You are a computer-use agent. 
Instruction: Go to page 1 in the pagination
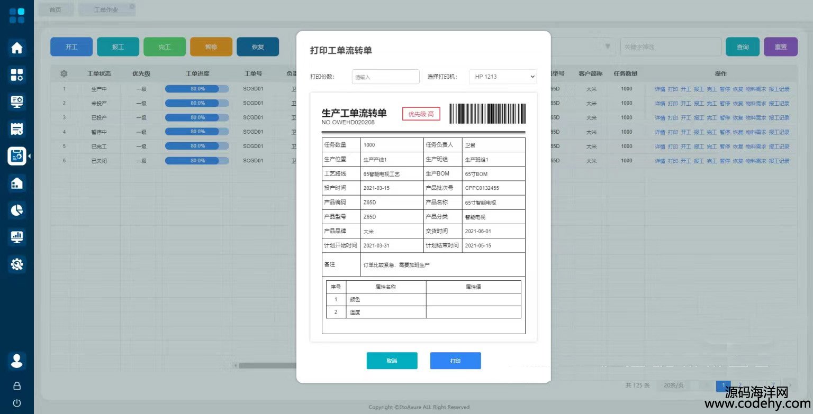(x=723, y=385)
